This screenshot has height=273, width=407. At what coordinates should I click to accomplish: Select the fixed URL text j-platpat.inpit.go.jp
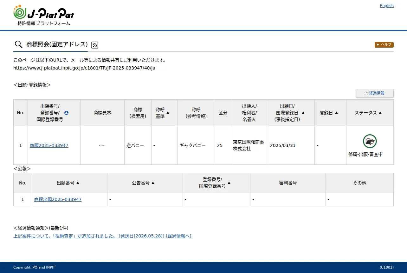click(84, 68)
